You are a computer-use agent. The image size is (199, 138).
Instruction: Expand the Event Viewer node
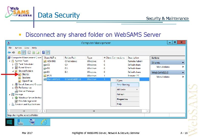coord(13,68)
